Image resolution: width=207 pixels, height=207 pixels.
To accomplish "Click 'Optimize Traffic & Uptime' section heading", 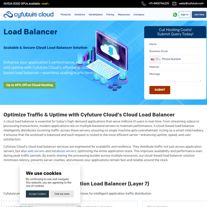I will click(x=89, y=115).
